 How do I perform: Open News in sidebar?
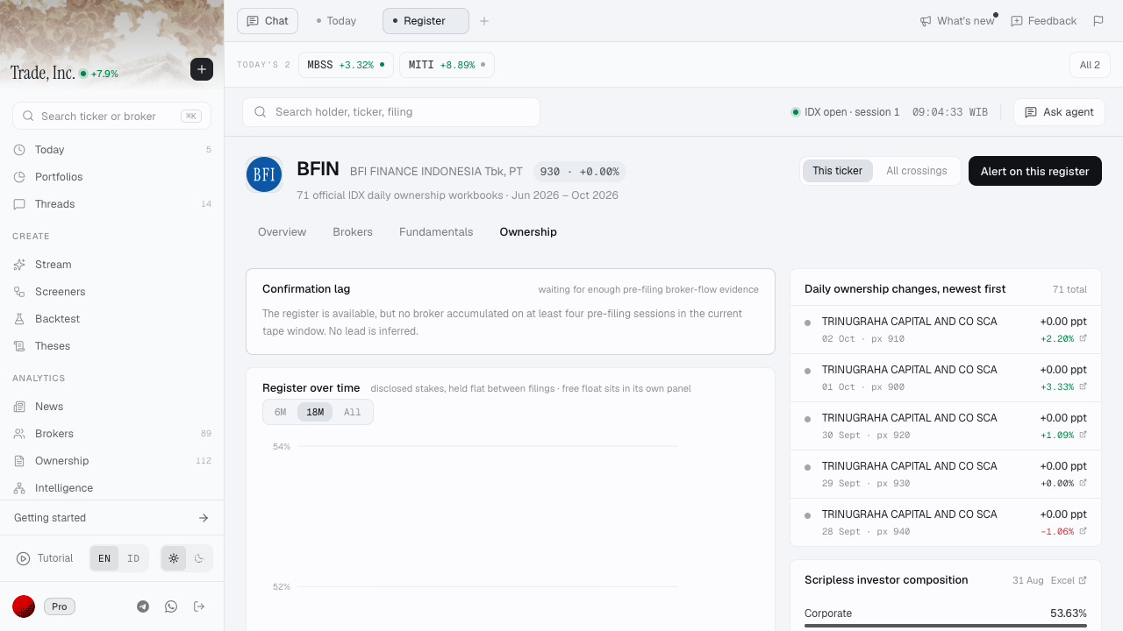coord(111,407)
